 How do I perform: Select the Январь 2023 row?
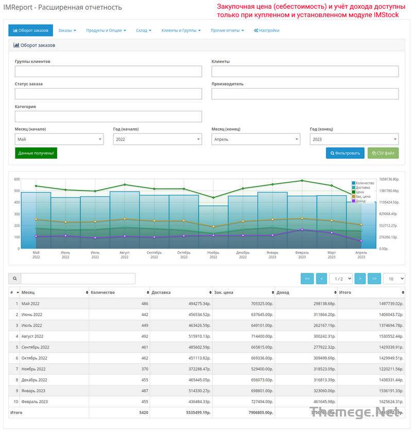point(207,391)
